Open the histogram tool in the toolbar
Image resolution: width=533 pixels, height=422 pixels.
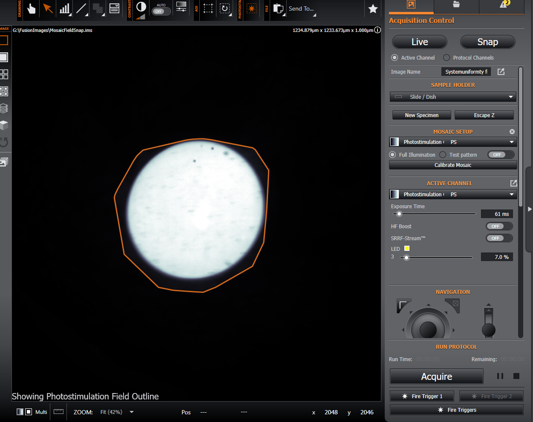click(x=65, y=9)
